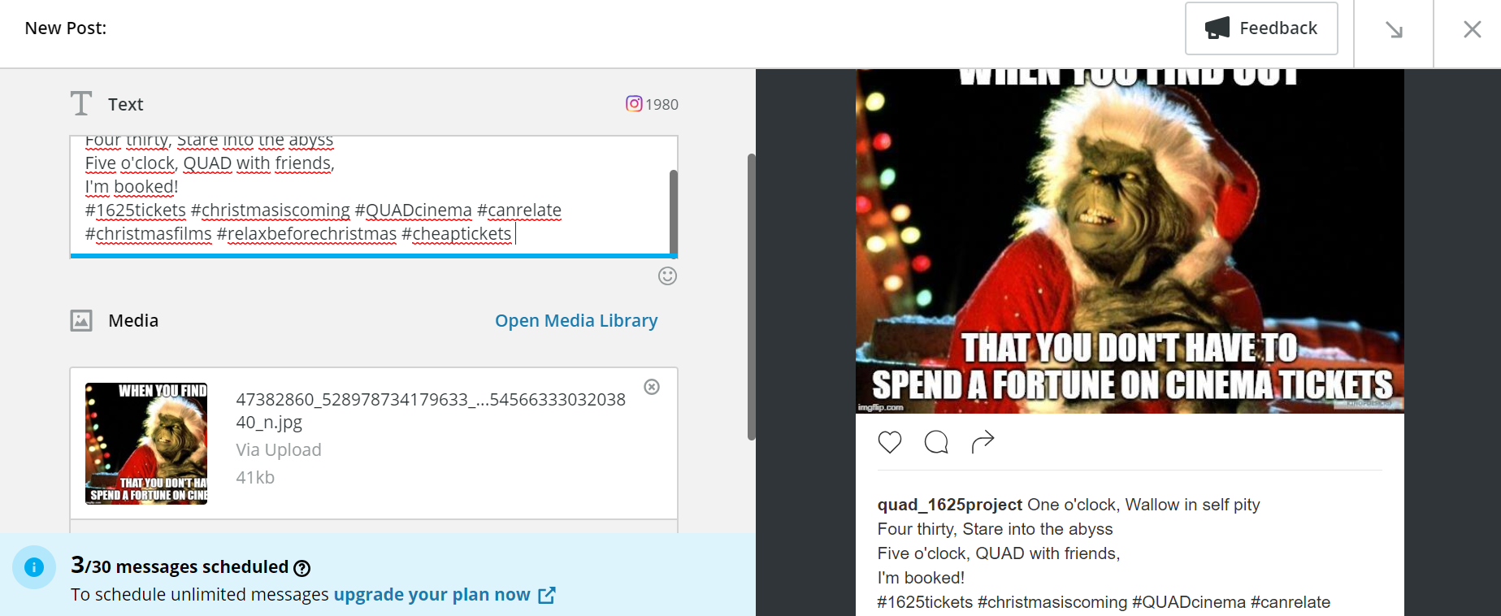The height and width of the screenshot is (616, 1501).
Task: Click the #QUADcinema hashtag in text field
Action: (x=414, y=210)
